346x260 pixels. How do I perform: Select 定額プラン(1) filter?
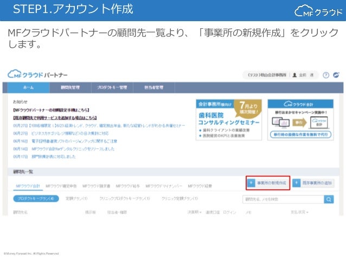tap(76, 199)
